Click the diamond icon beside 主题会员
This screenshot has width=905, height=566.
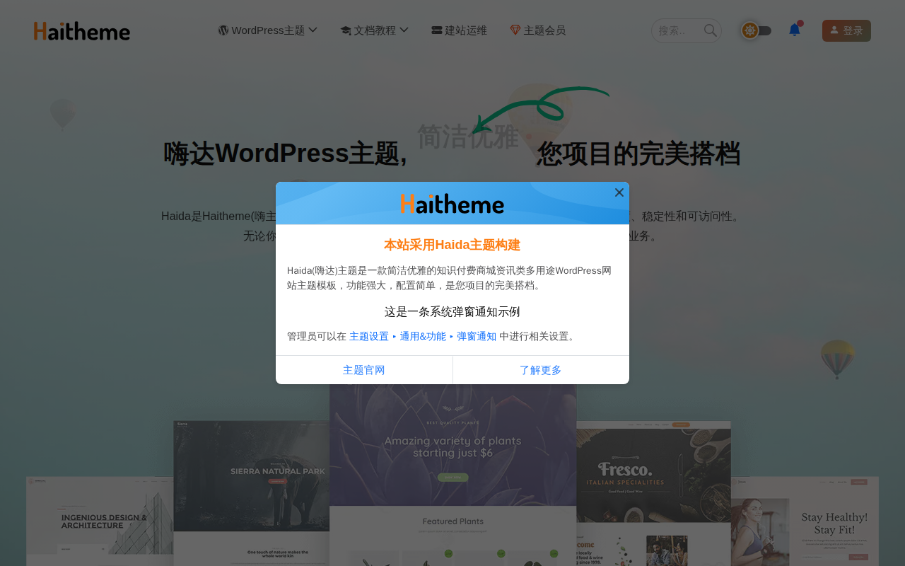pyautogui.click(x=515, y=30)
